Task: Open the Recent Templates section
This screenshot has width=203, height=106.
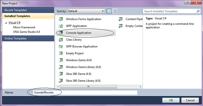Action: [28, 10]
